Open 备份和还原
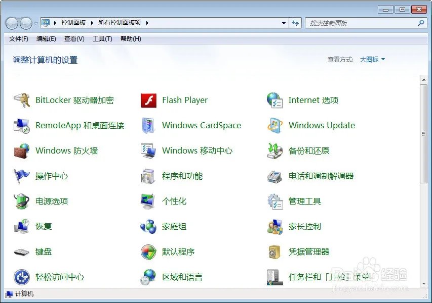432x303 pixels. tap(309, 150)
